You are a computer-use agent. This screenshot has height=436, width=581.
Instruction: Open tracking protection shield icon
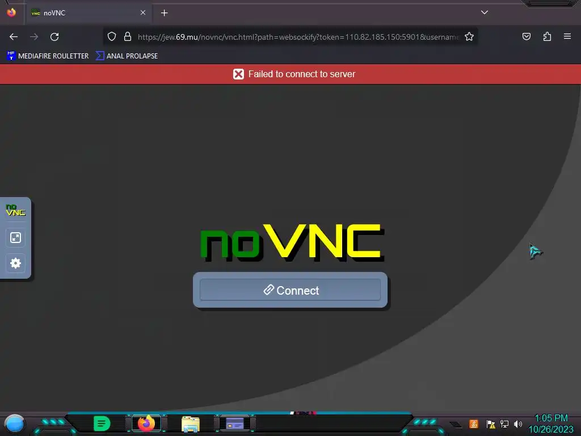pos(112,37)
